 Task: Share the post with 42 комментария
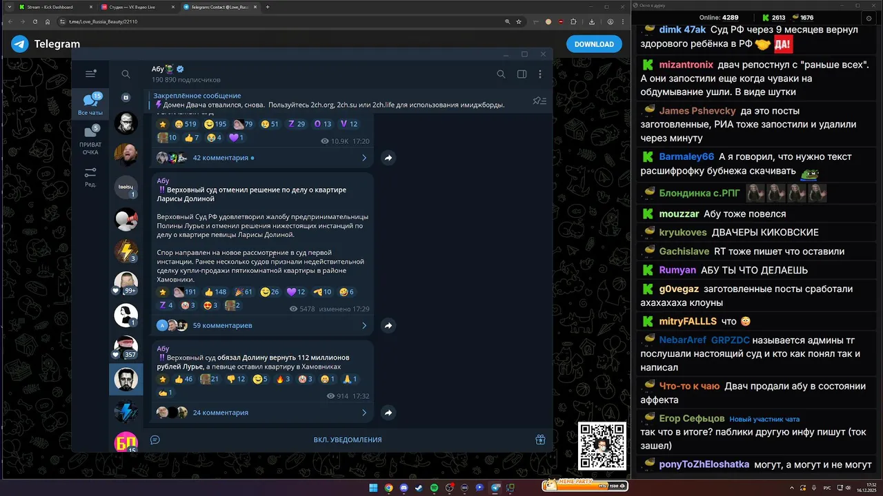click(388, 158)
